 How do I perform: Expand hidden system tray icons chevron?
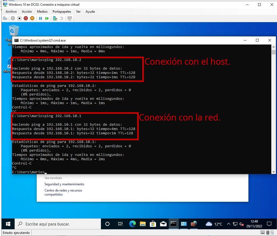point(228,224)
